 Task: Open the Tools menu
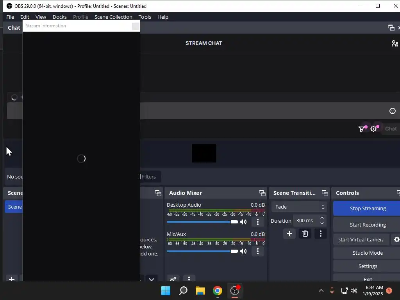tap(145, 17)
